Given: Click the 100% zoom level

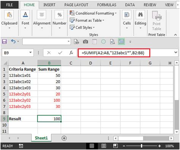Looking at the screenshot, I should tap(170, 146).
